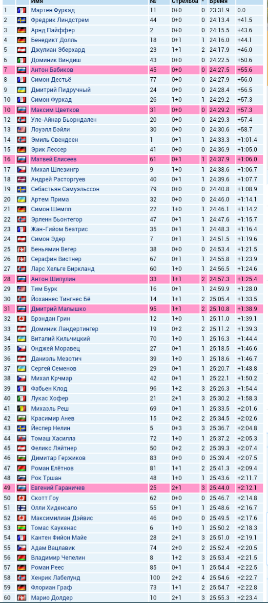268x603 pixels.
Task: Click the Lithuanian flag beside Томас Каукенас
Action: pos(21,527)
